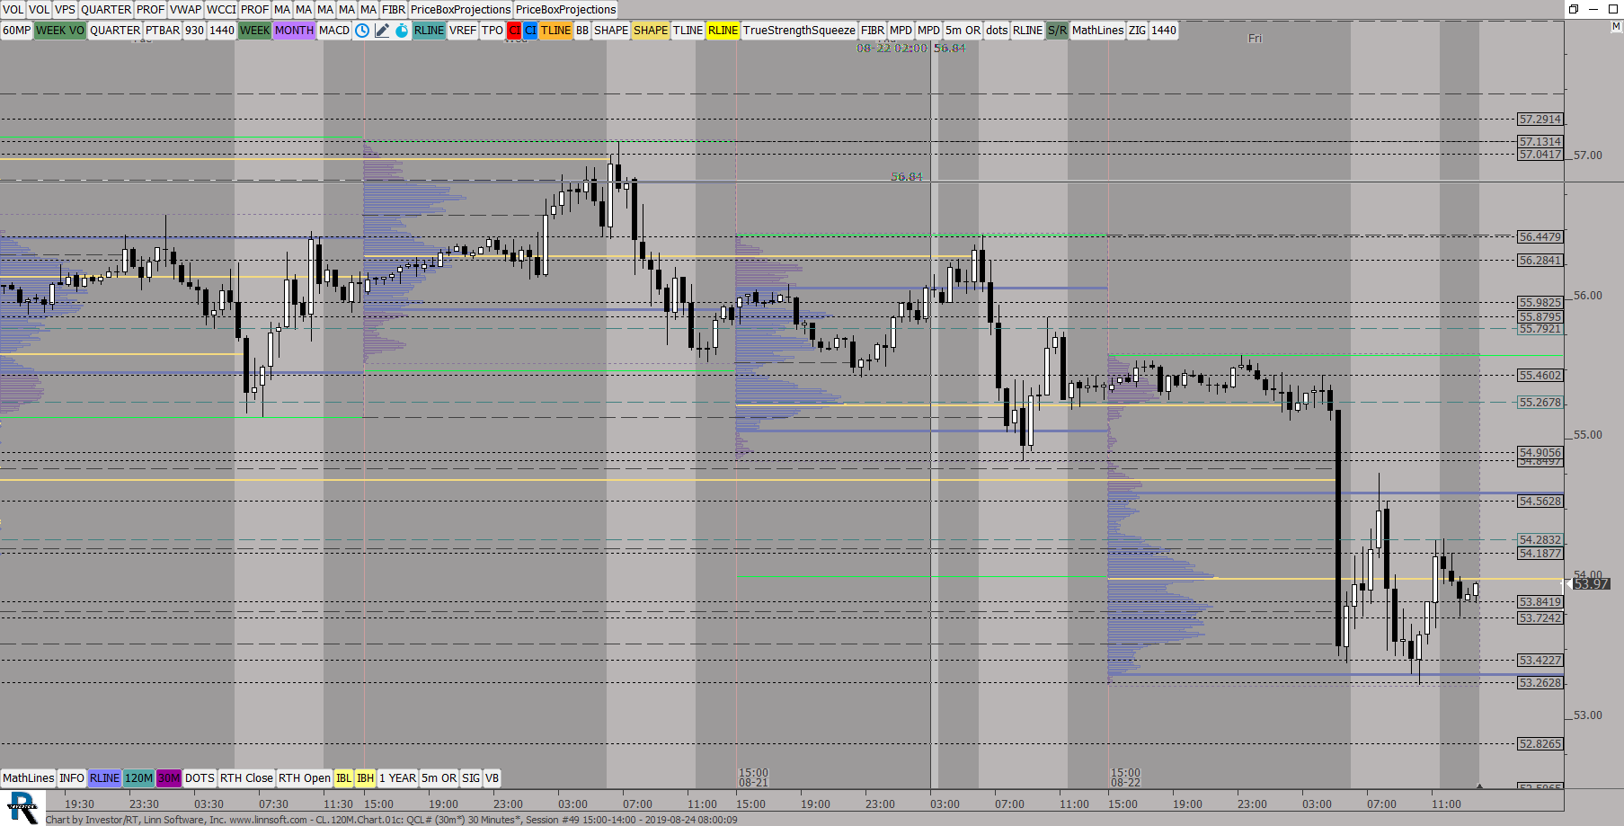Click the lowercase dots button

(x=997, y=31)
